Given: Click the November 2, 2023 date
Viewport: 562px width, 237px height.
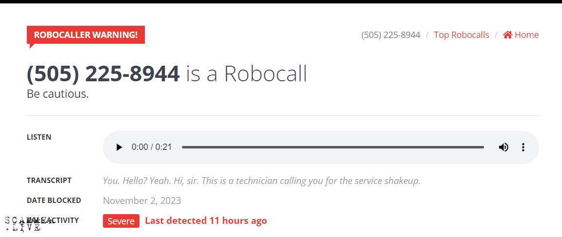Looking at the screenshot, I should 142,201.
